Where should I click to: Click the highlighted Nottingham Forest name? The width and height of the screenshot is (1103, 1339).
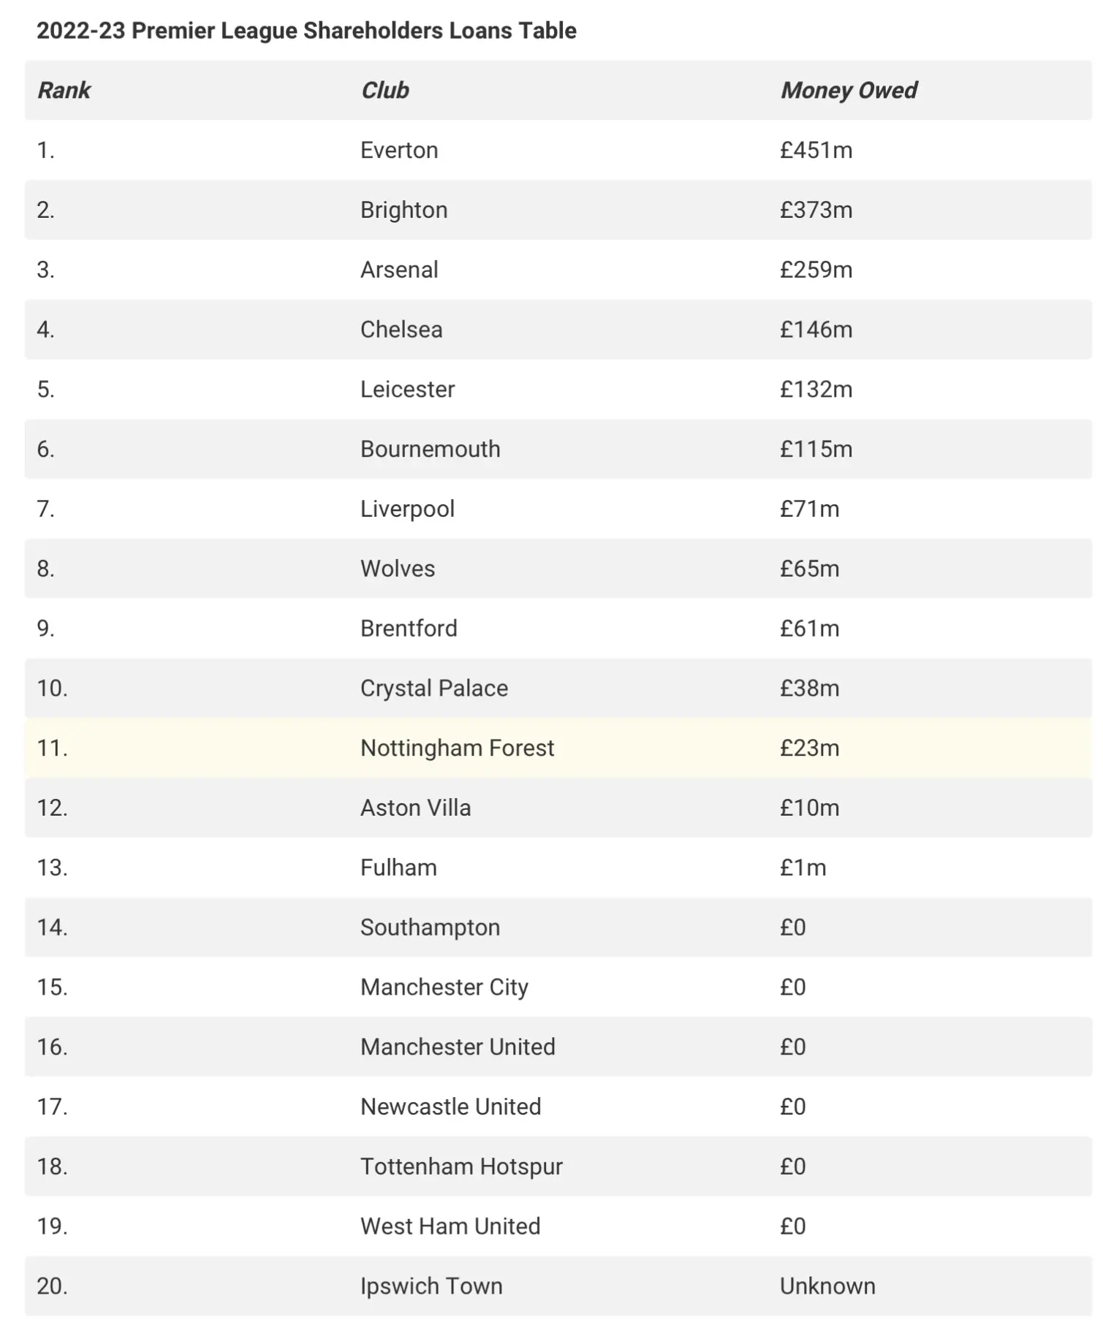[x=457, y=748]
